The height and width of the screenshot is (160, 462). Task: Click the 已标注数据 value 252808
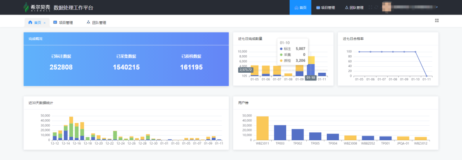(61, 68)
